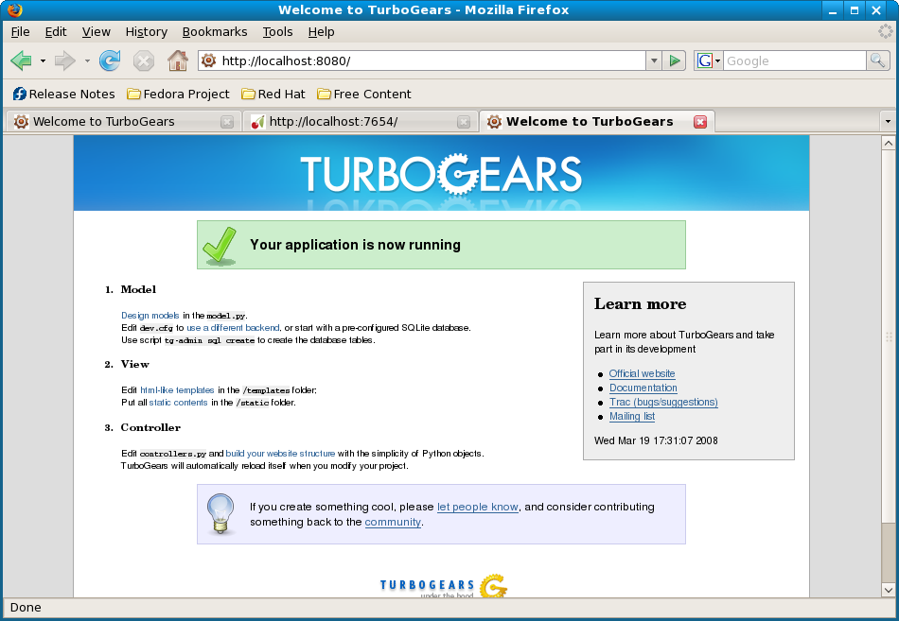Open the Trac (bugs/suggestions) link
899x621 pixels.
663,402
